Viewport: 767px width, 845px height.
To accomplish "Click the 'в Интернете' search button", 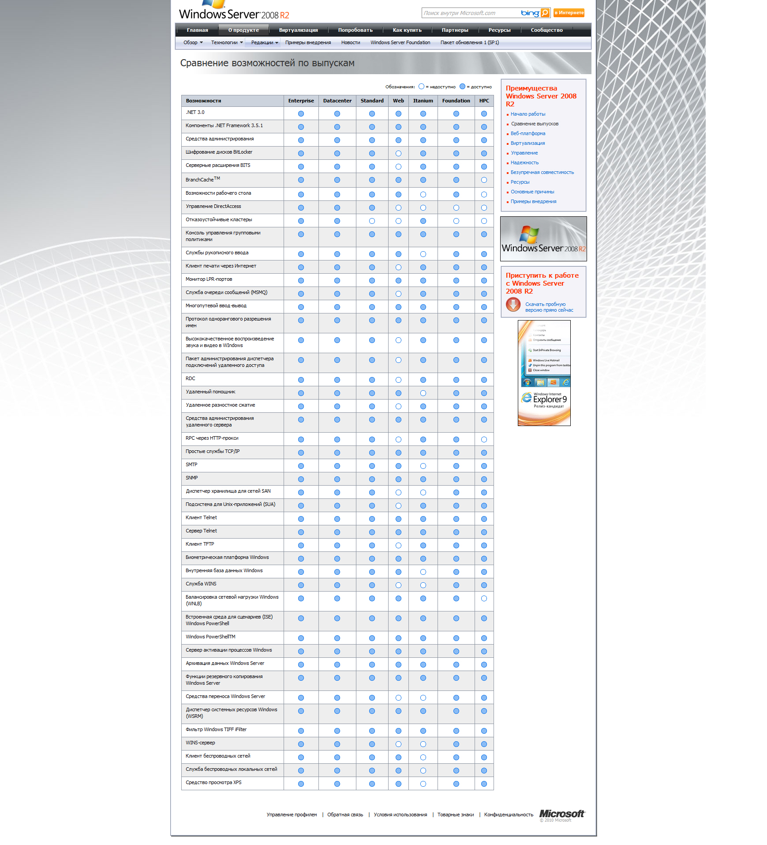I will [x=569, y=13].
